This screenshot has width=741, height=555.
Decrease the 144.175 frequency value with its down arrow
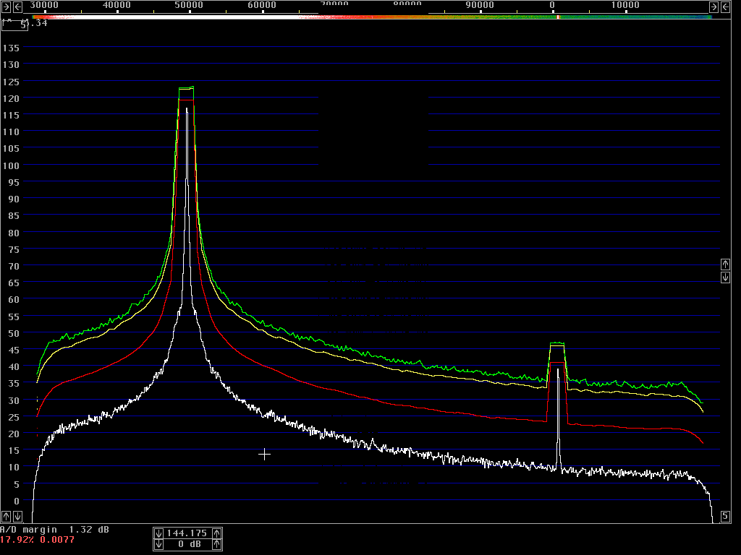158,533
